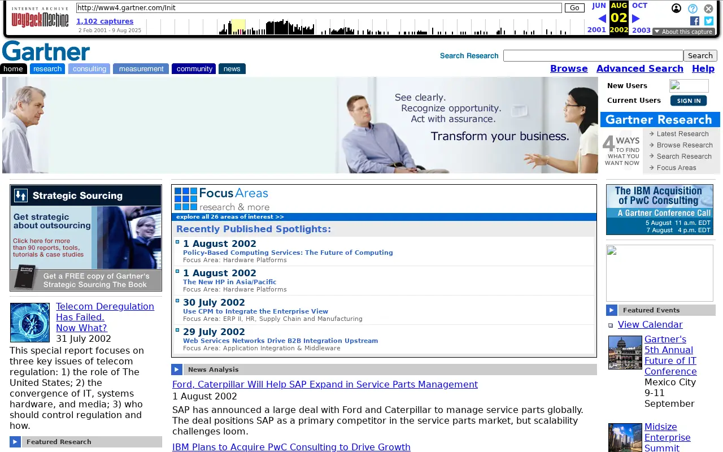Click the Wayback Go button
Image resolution: width=723 pixels, height=452 pixels.
574,8
